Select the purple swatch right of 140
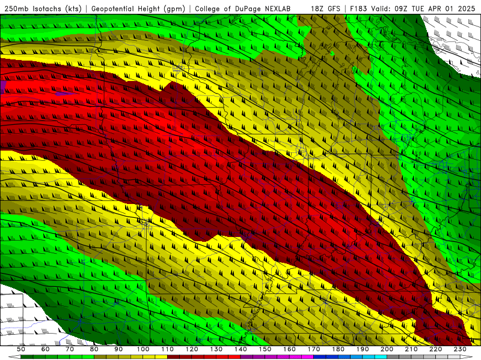The image size is (481, 360). (x=247, y=356)
